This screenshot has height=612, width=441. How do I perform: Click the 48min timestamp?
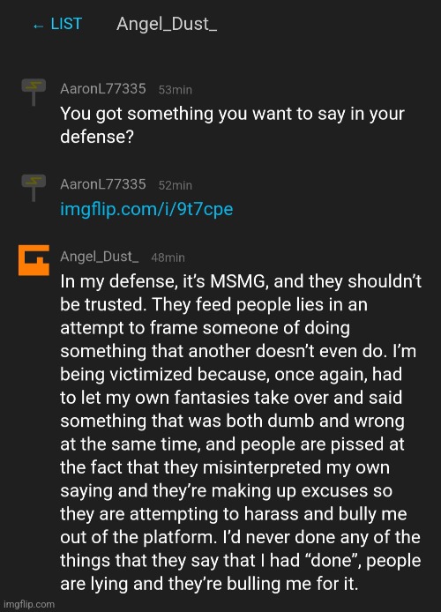(x=168, y=257)
